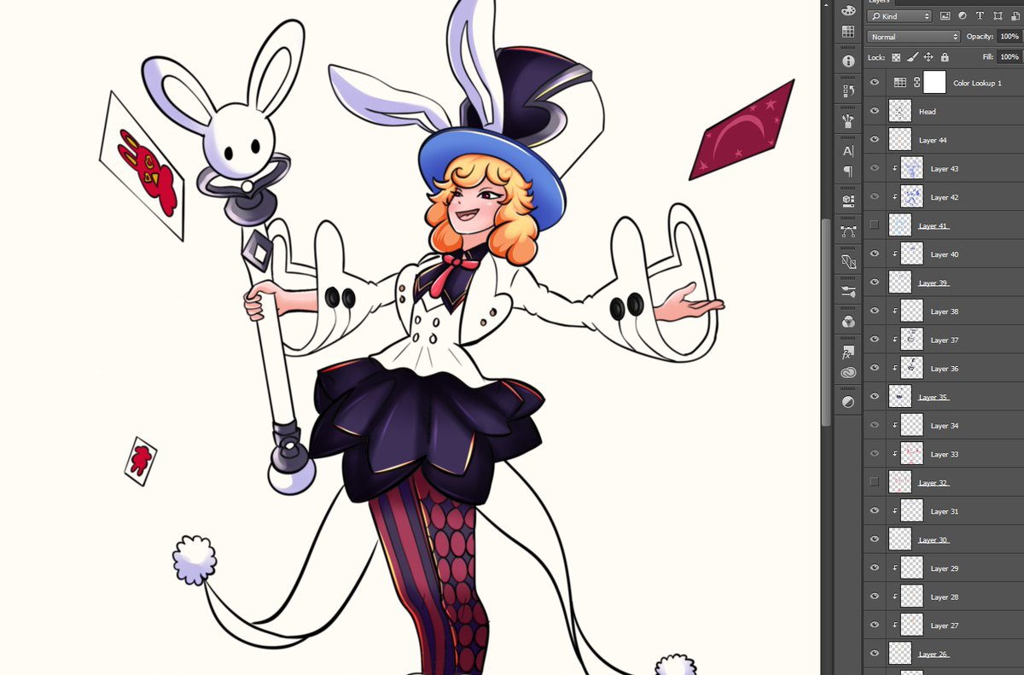The width and height of the screenshot is (1024, 675).
Task: Open the Character panel icon
Action: pyautogui.click(x=847, y=150)
